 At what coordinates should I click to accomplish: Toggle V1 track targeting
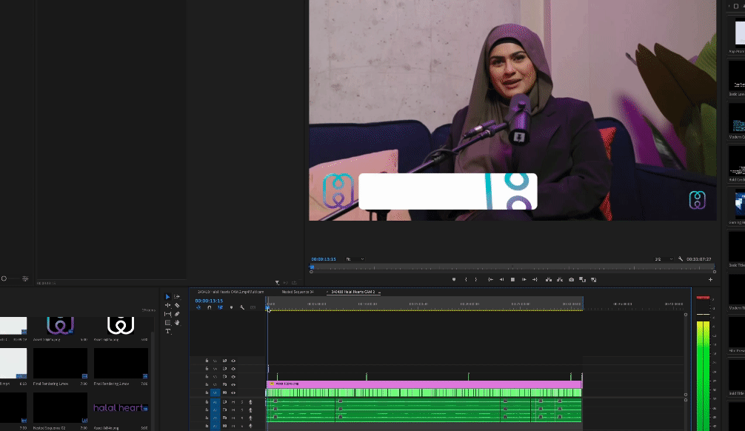click(215, 392)
